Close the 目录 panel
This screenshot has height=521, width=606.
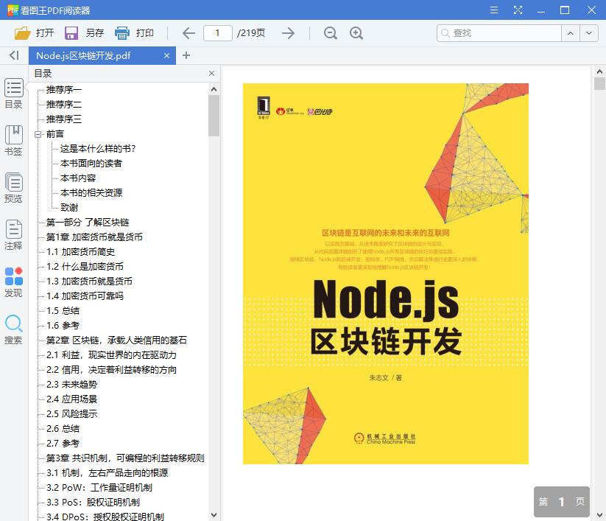pos(211,74)
